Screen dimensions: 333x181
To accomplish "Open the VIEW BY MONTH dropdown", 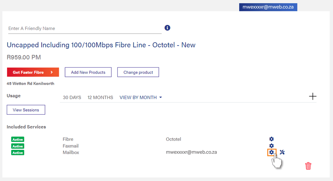I will [141, 97].
